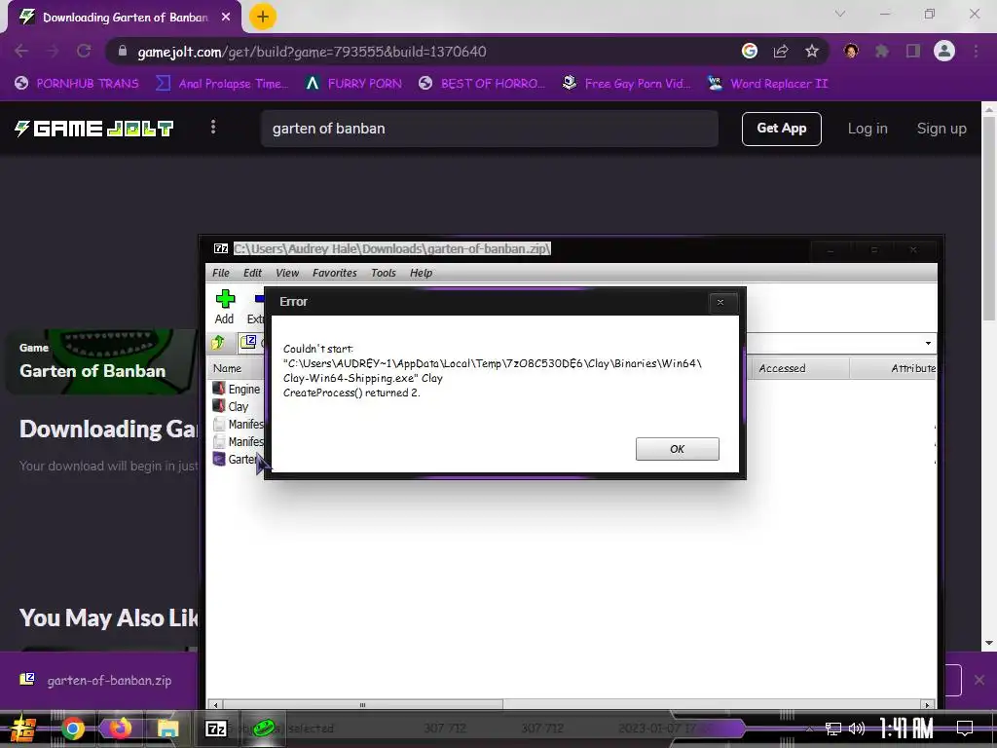Screen dimensions: 997x748
Task: Click the green Add icon in 7-Zip toolbar
Action: click(225, 299)
